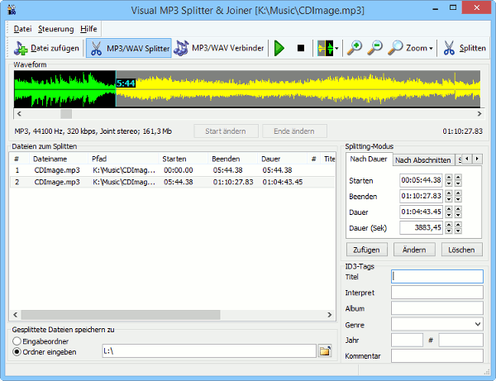Click the Dauer column header

point(282,159)
